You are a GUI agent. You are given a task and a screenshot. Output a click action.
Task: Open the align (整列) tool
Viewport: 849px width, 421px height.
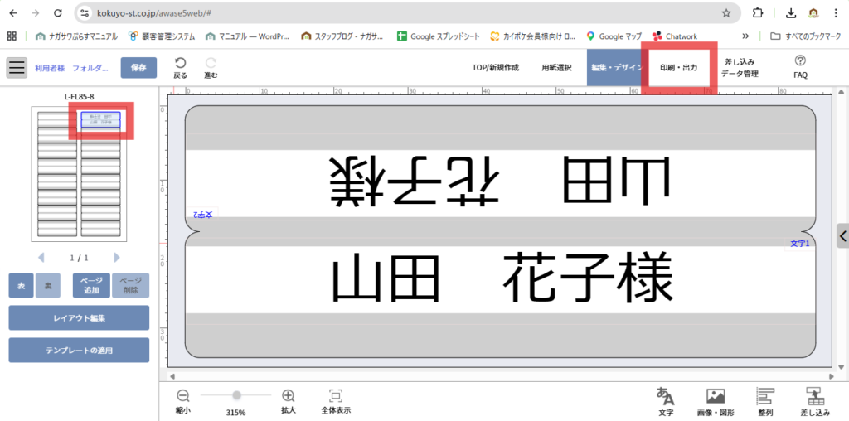click(765, 396)
